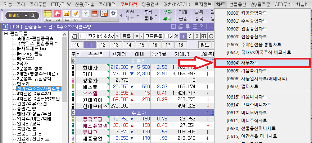This screenshot has height=143, width=312.
Task: Click the window shrink icon in title bar
Action: 174,27
